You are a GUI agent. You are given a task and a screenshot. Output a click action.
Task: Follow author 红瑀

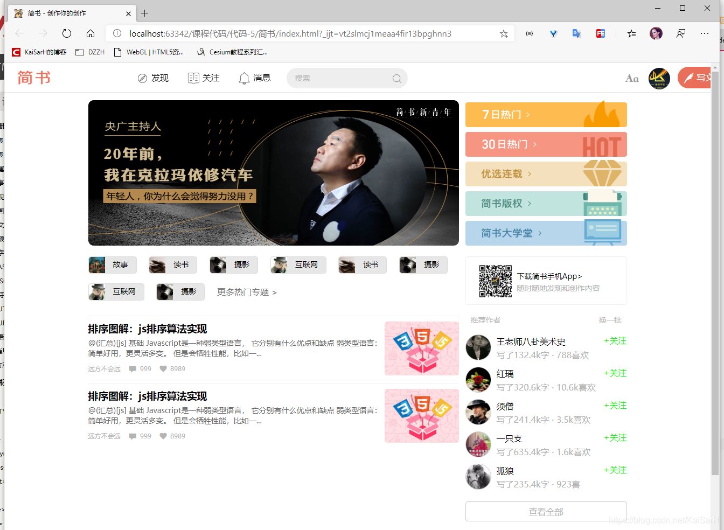pyautogui.click(x=615, y=373)
